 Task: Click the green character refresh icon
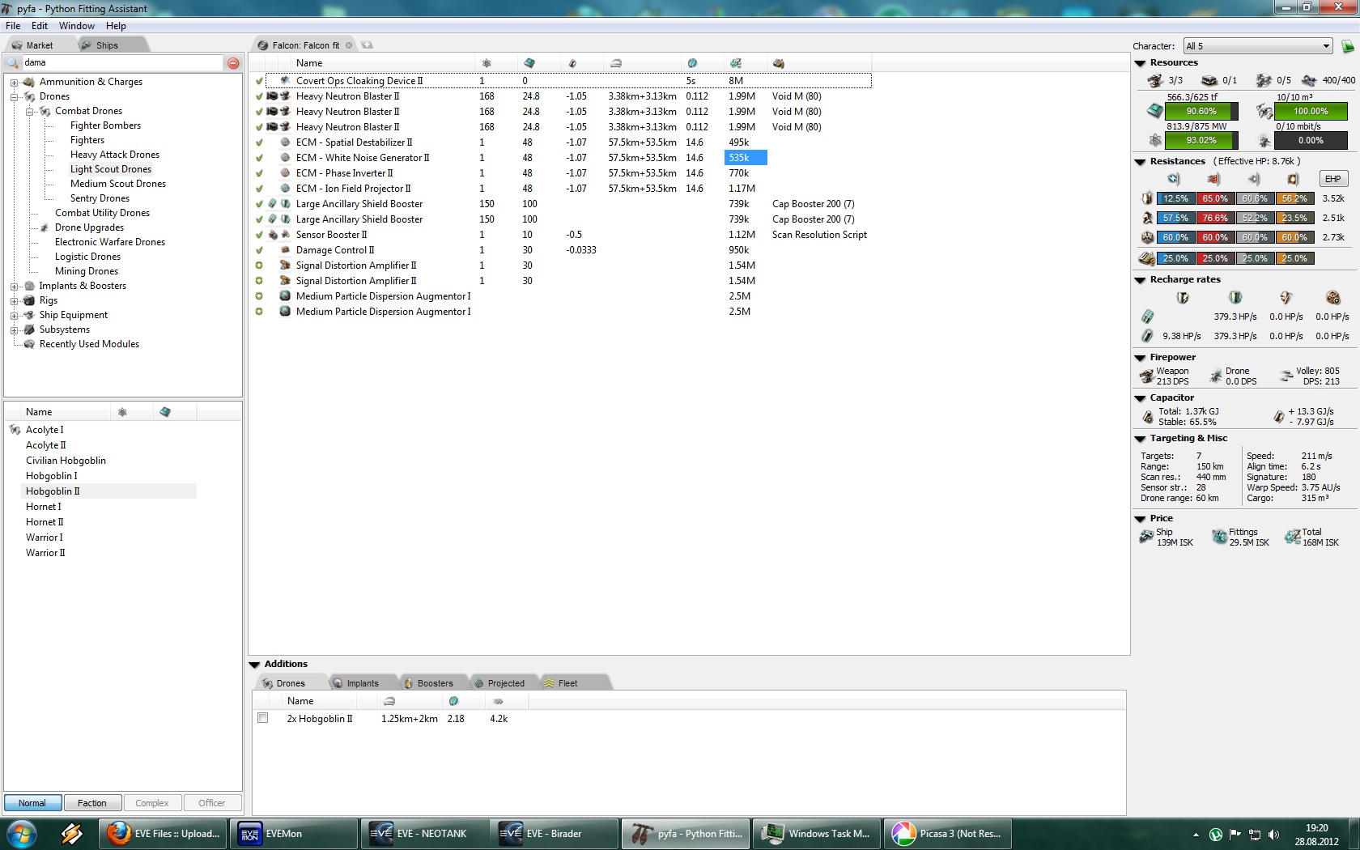[1348, 46]
